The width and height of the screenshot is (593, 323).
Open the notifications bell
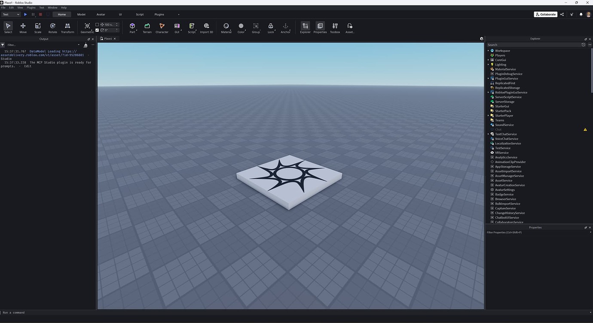click(581, 14)
